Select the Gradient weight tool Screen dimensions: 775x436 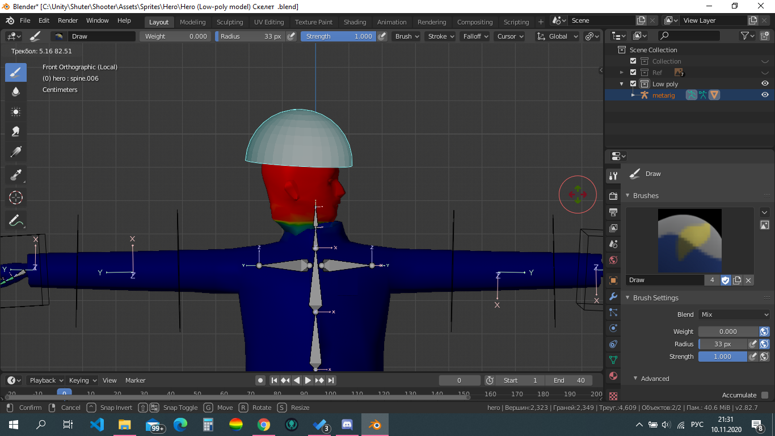click(x=16, y=152)
